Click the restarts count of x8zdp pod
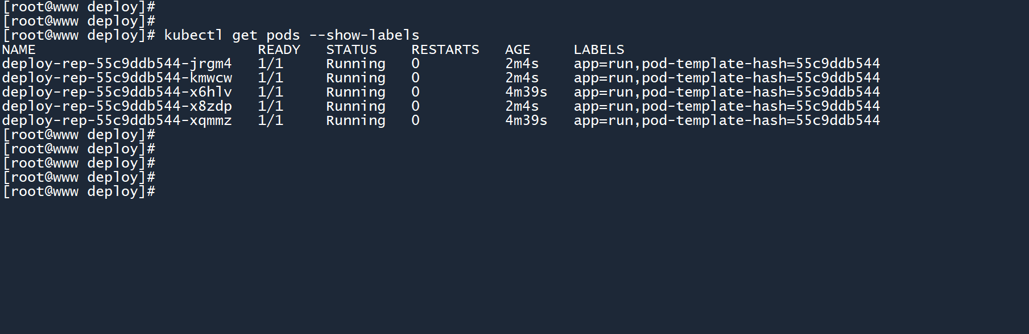The width and height of the screenshot is (1029, 334). click(x=415, y=106)
